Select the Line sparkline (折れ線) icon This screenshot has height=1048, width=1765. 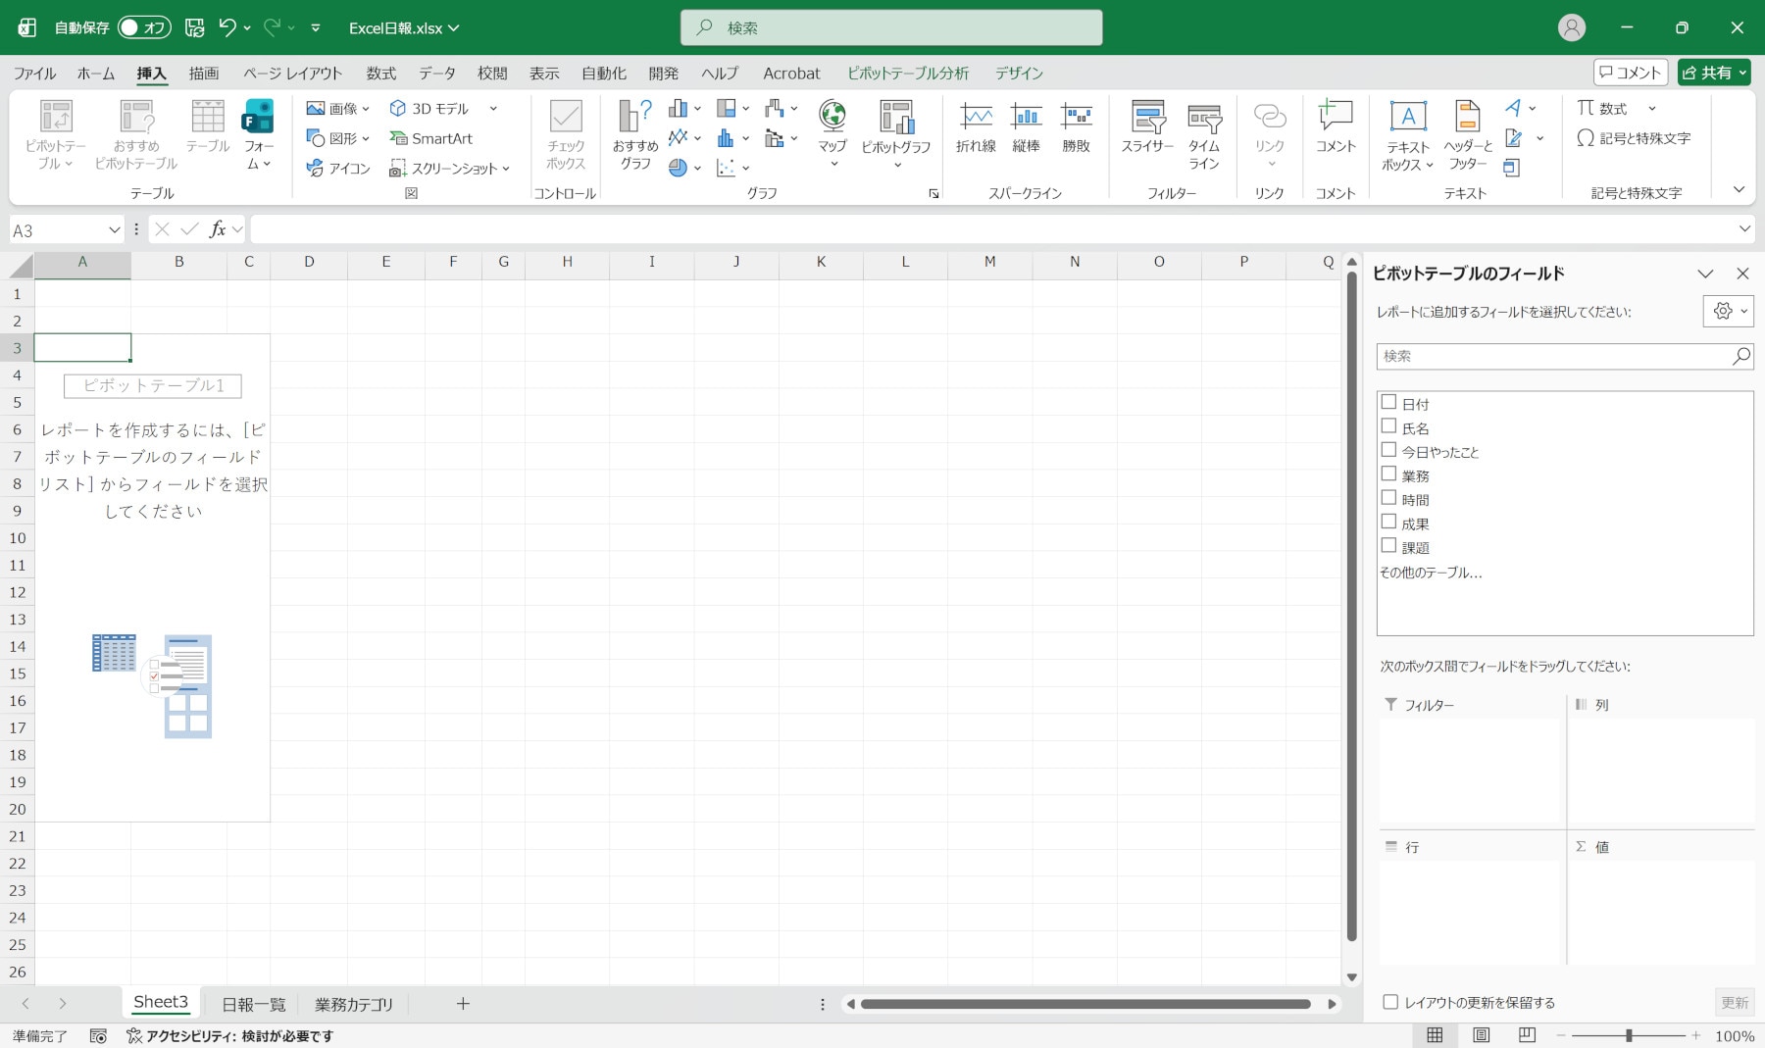tap(976, 120)
